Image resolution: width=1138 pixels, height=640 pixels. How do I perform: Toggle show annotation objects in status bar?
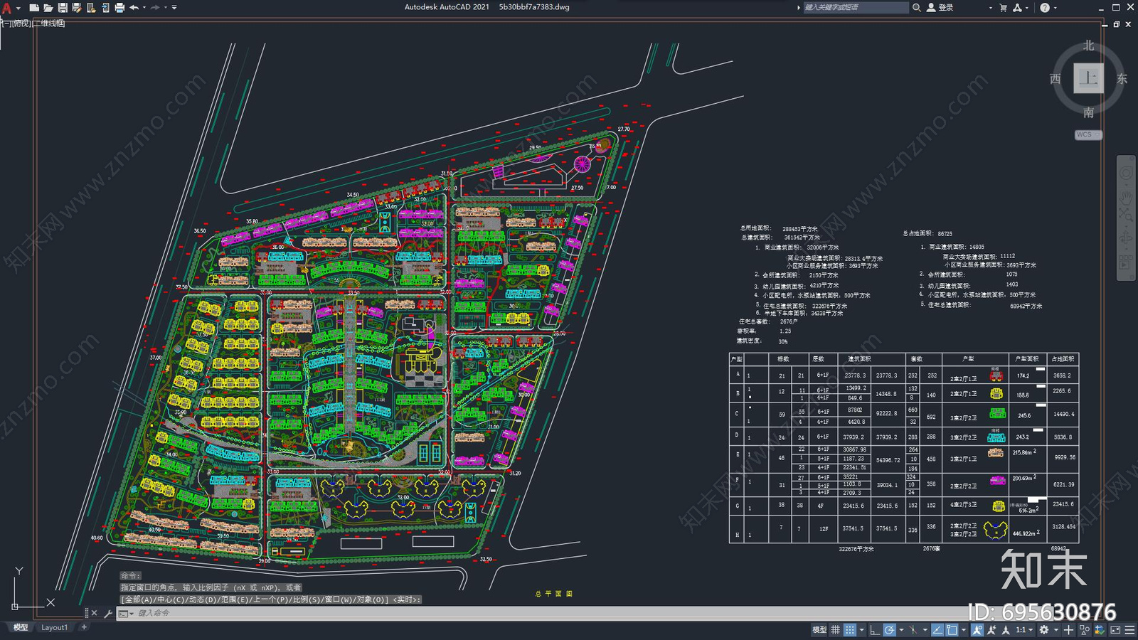pyautogui.click(x=977, y=630)
